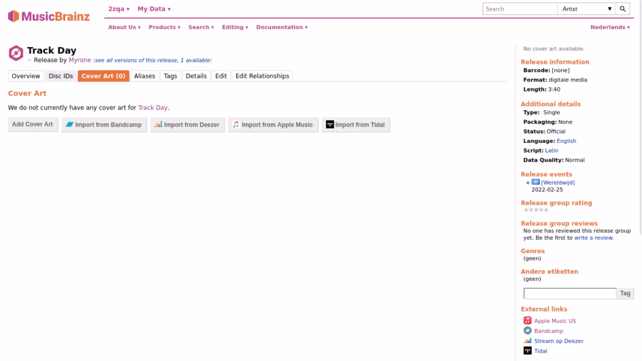
Task: Open the search type Artist dropdown
Action: tap(587, 9)
